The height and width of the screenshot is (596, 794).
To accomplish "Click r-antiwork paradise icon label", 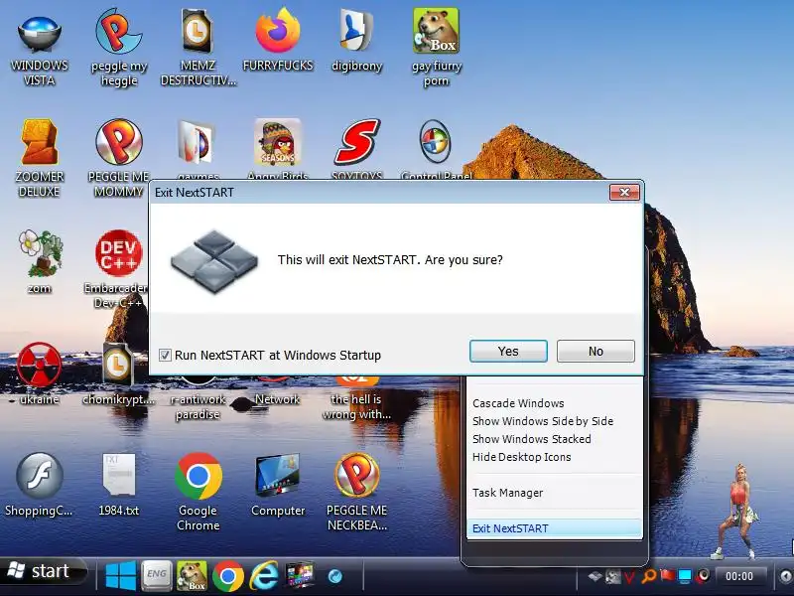I will [x=198, y=406].
